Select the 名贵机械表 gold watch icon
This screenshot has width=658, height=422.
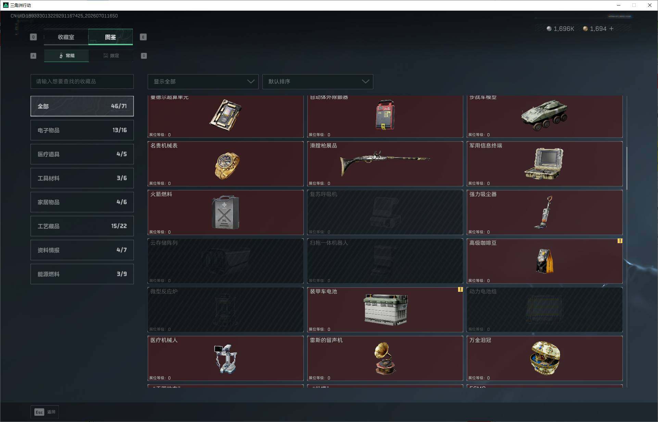click(x=227, y=166)
